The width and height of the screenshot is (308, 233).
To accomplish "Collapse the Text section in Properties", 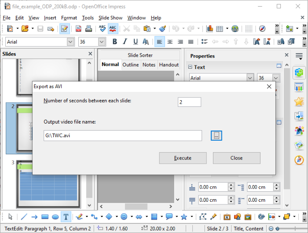I will pos(190,67).
